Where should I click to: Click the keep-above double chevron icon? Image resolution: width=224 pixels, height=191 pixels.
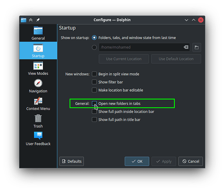(31, 20)
